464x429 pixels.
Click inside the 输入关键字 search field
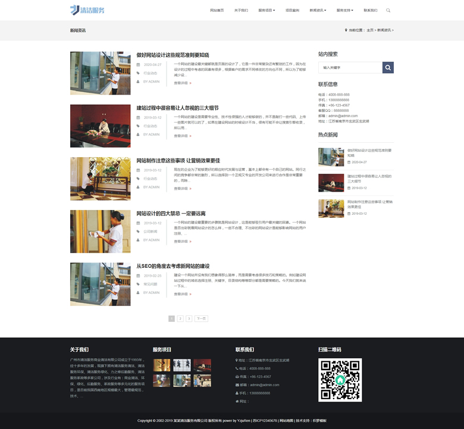tap(350, 68)
